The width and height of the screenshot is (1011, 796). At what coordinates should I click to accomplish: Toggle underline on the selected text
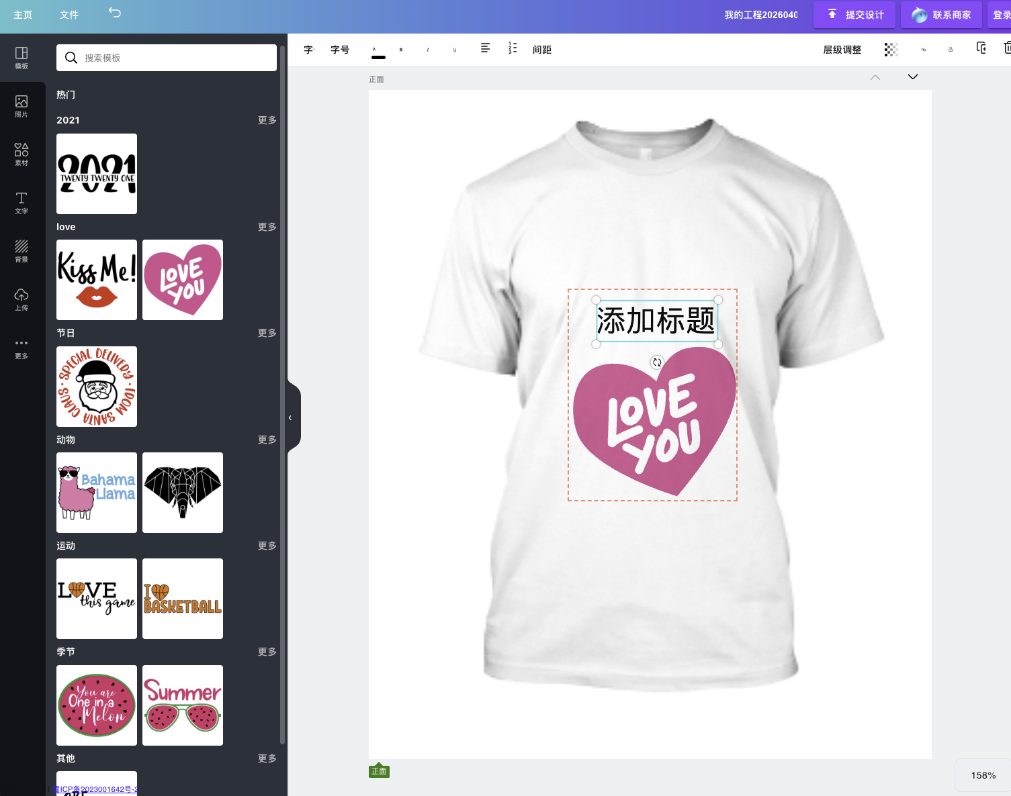click(454, 49)
